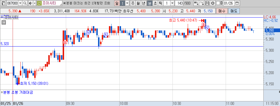Toggle the D checkbox beside date field
This screenshot has height=106, width=280.
tap(218, 3)
